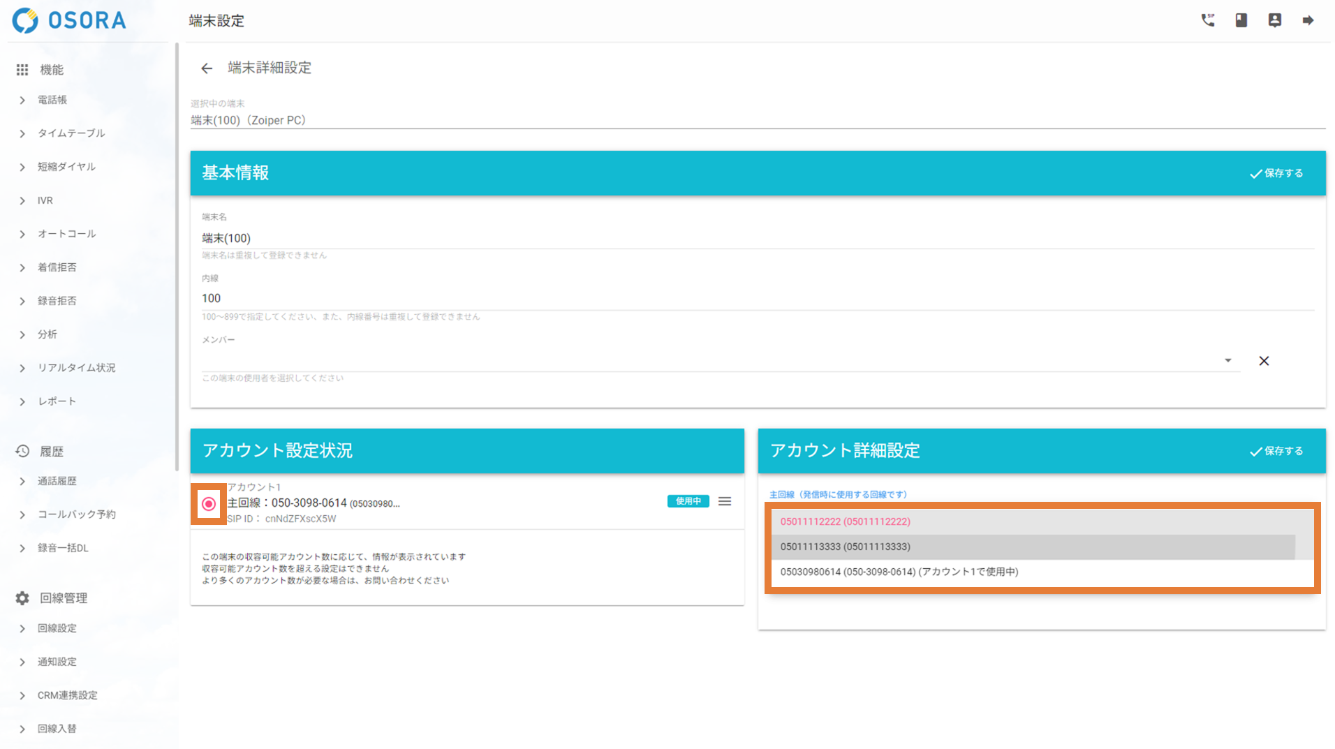Screen dimensions: 1335x749
Task: Choose 05011113333 from the line list
Action: (x=845, y=547)
